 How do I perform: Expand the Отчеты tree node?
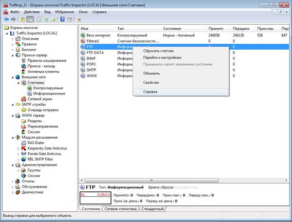coord(13,182)
